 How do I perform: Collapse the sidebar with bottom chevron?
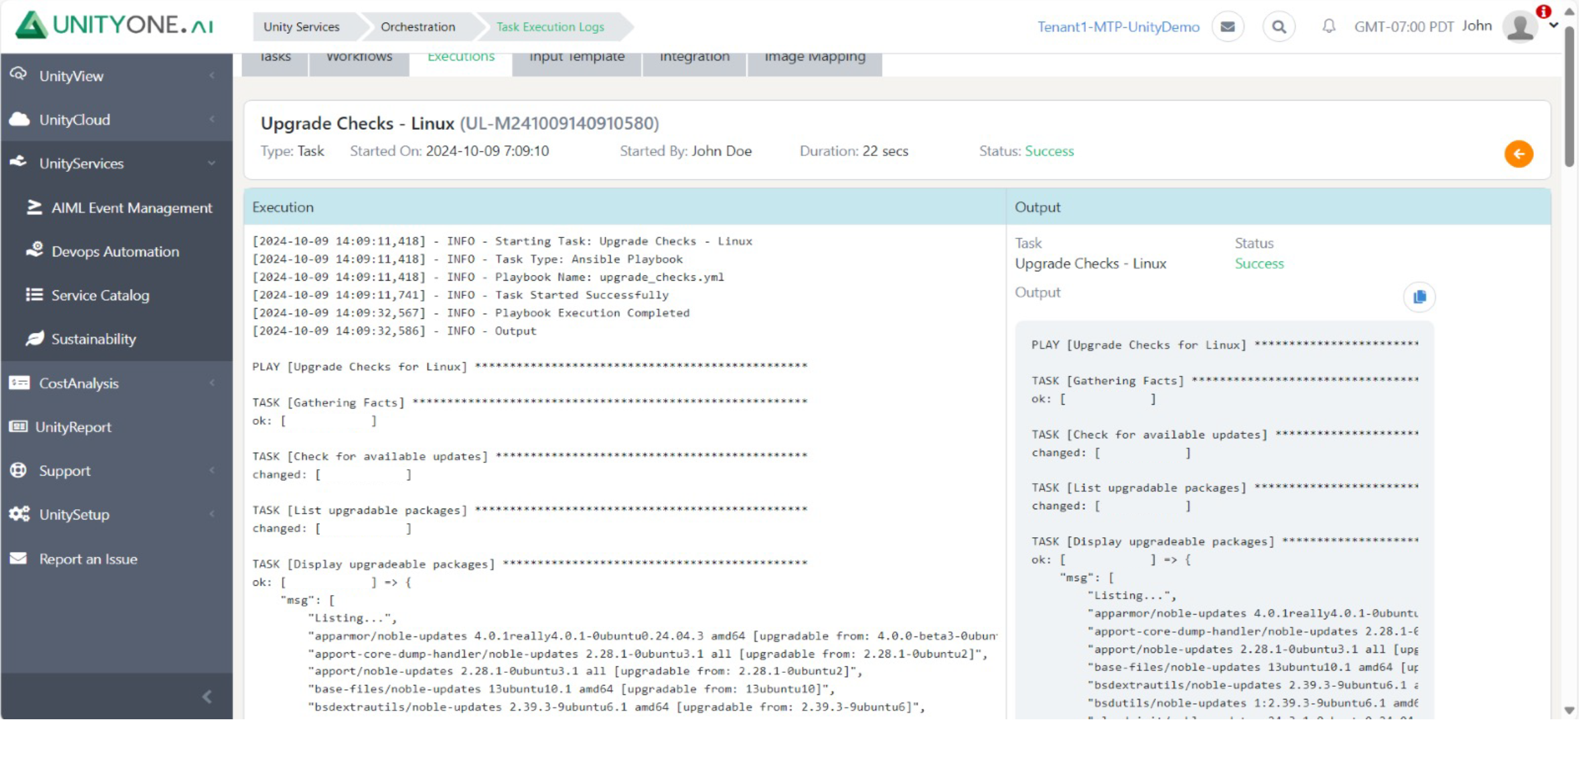point(207,697)
